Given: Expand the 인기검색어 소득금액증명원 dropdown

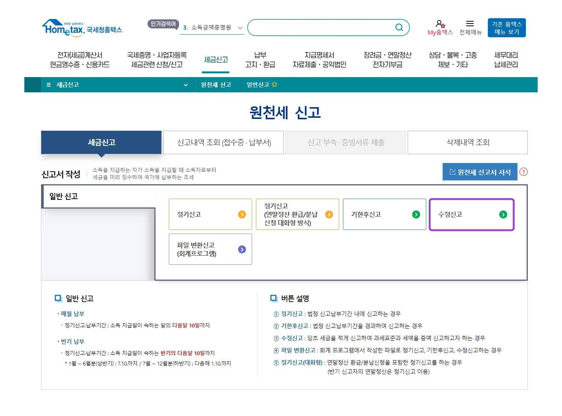Looking at the screenshot, I should pos(240,28).
